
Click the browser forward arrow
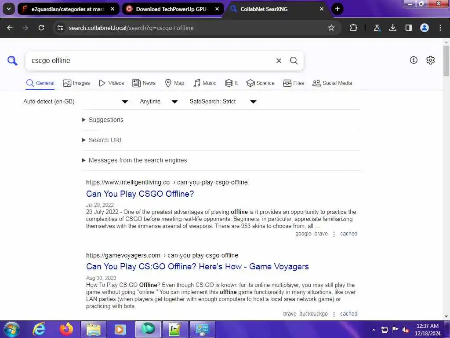pos(25,28)
